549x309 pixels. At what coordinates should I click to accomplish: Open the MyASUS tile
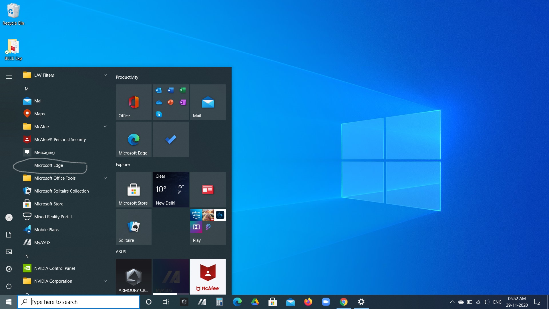(171, 277)
